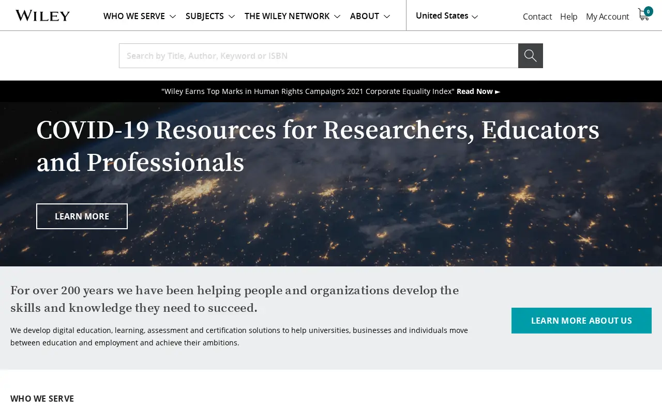Expand the Who We Serve menu
The height and width of the screenshot is (413, 662).
pyautogui.click(x=140, y=16)
